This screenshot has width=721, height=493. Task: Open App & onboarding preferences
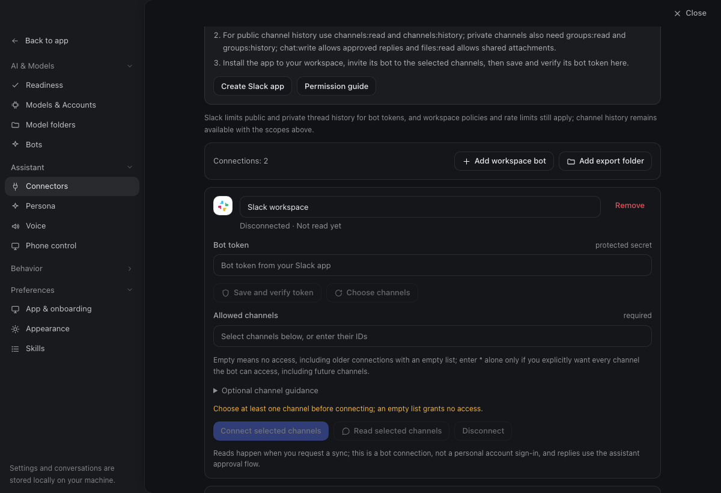(x=72, y=309)
